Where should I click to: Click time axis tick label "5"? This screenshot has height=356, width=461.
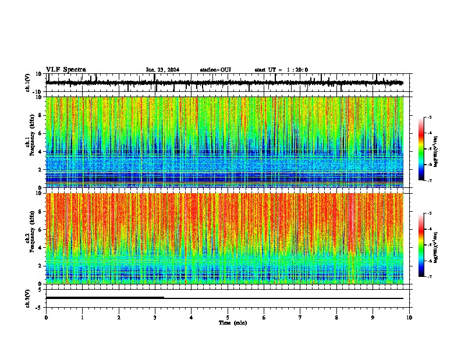coord(228,318)
